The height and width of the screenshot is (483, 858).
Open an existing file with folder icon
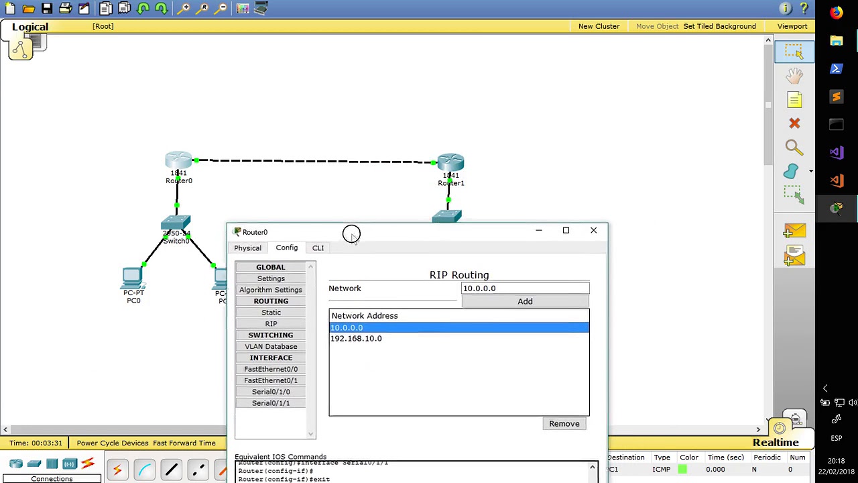[29, 9]
